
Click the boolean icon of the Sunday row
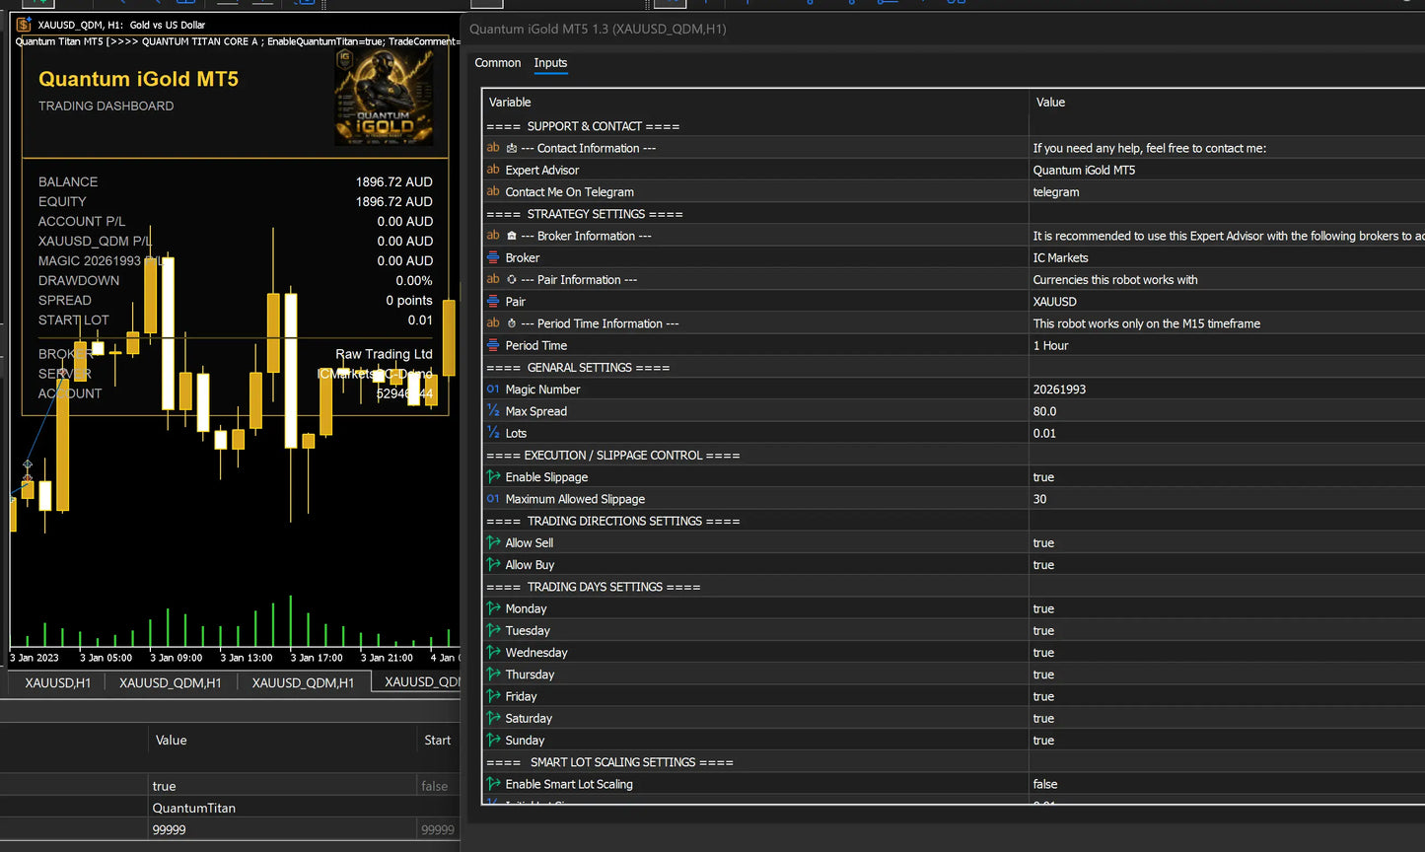493,741
